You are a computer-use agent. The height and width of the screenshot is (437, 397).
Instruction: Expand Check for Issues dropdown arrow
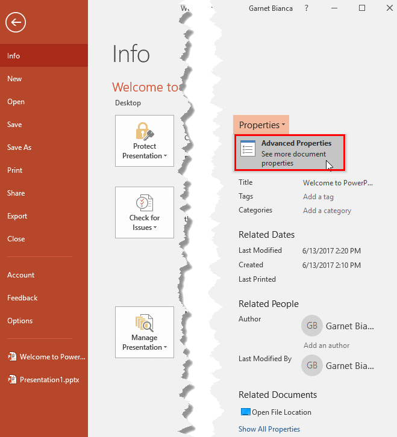tap(155, 228)
